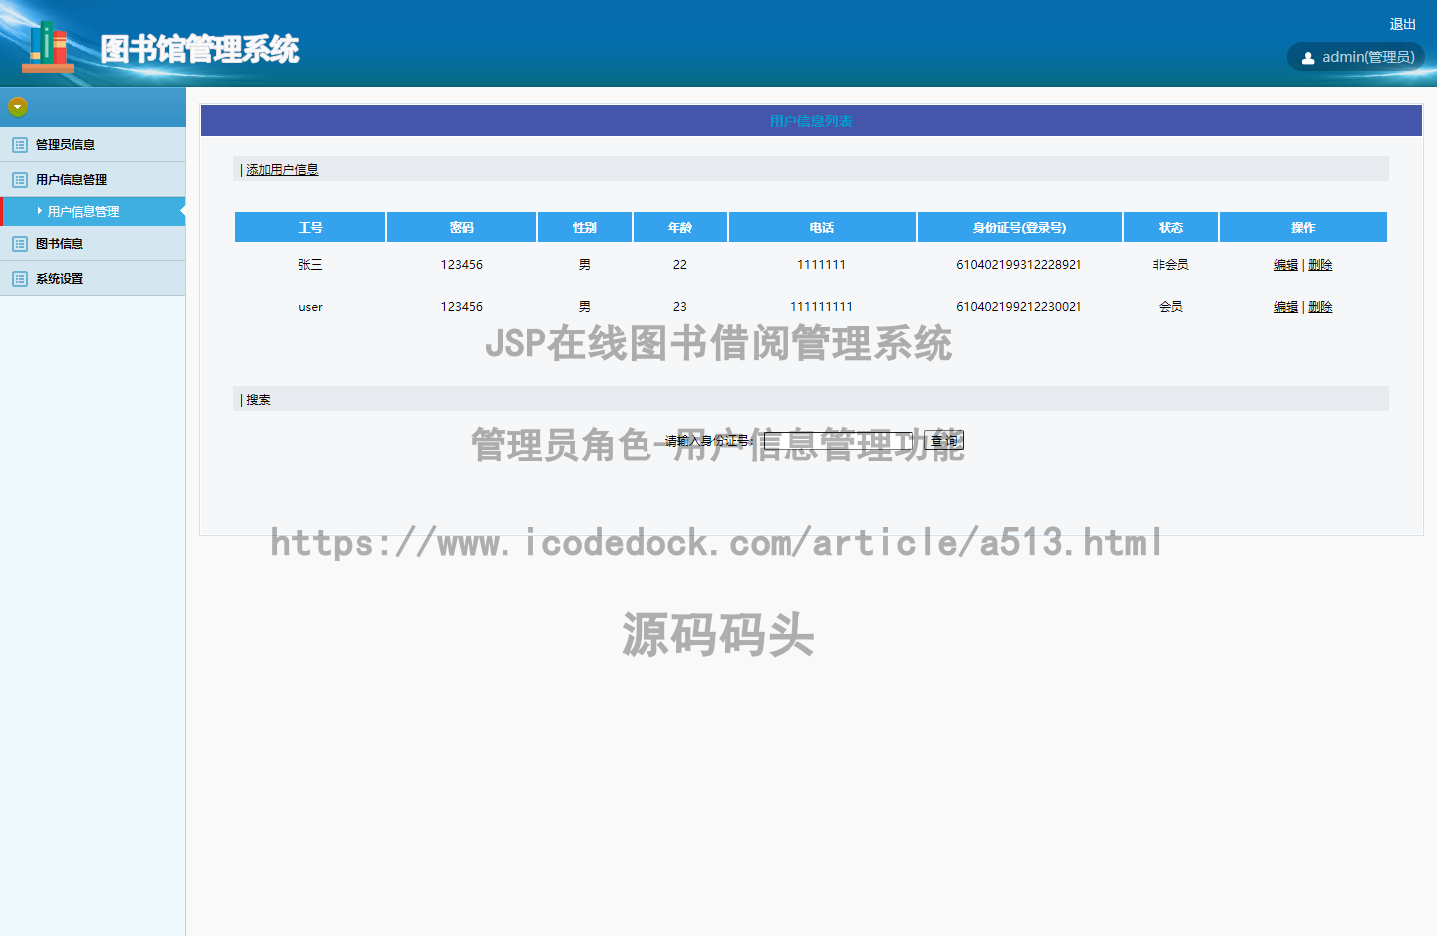
Task: Expand the 管理员信息 menu section
Action: tap(62, 144)
